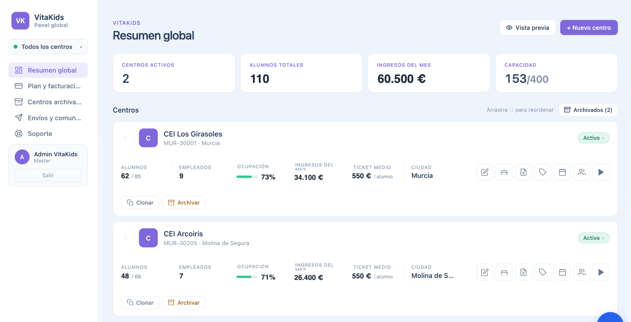Open Activo status dropdown for CEI Arcoiris
The width and height of the screenshot is (631, 322).
pyautogui.click(x=593, y=238)
